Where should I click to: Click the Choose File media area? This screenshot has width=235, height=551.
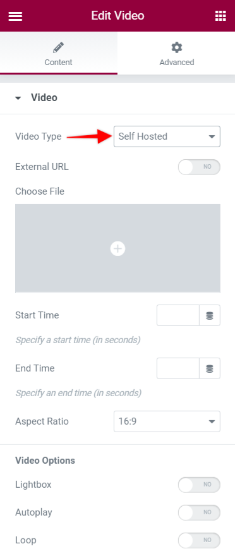click(x=117, y=248)
